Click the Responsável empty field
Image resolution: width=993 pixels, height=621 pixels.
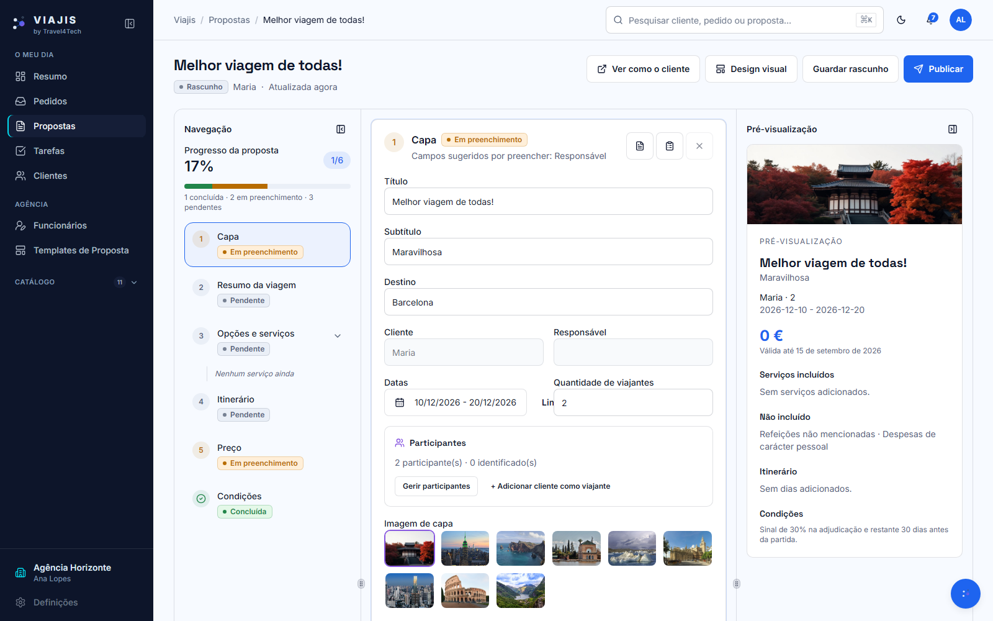633,352
